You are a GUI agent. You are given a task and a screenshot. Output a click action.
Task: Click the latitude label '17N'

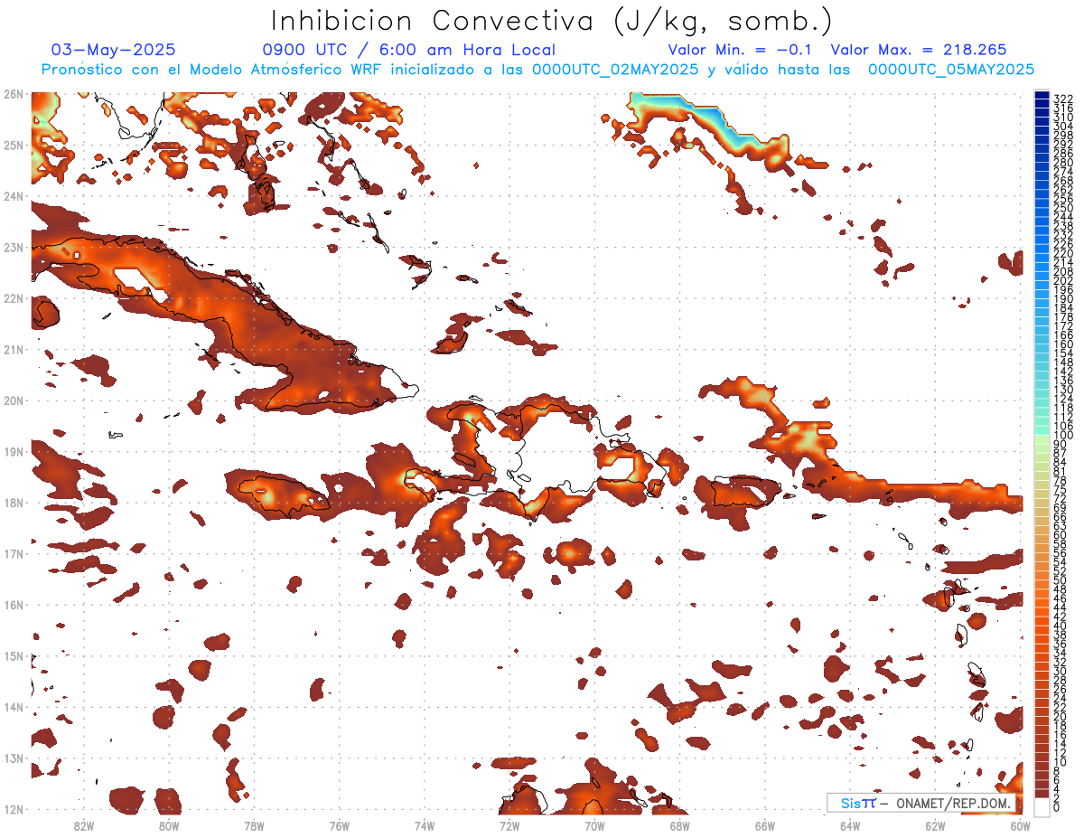point(13,553)
